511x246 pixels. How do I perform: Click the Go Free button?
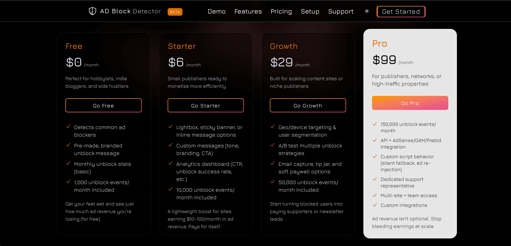pyautogui.click(x=103, y=105)
